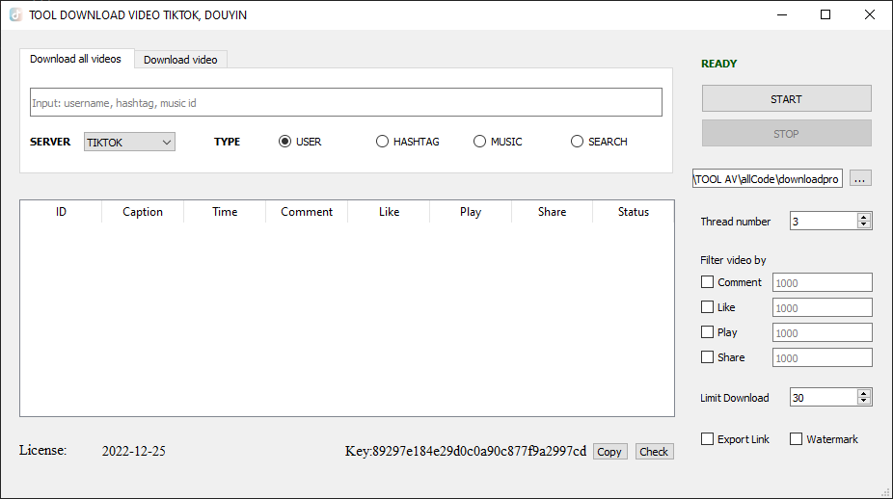893x499 pixels.
Task: Click the greyed STOP button
Action: click(787, 133)
